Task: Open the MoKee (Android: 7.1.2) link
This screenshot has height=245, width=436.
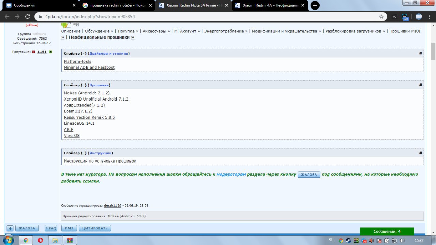Action: 87,93
